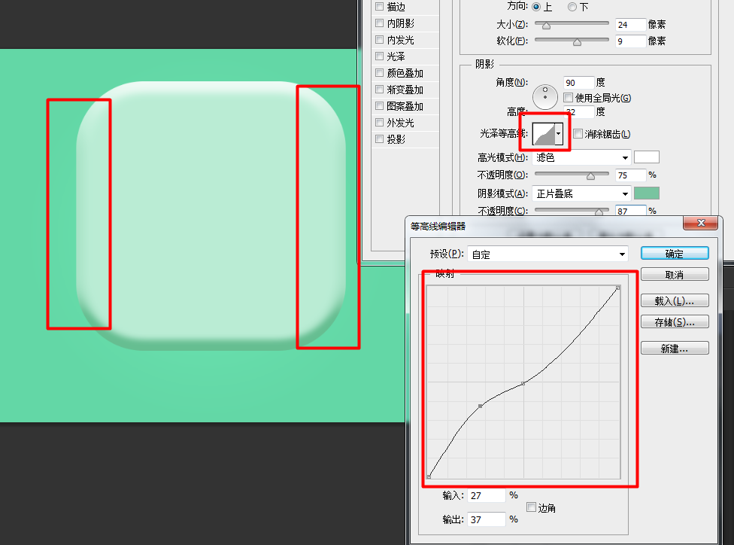The height and width of the screenshot is (545, 734).
Task: Check the 边角 corner option
Action: click(x=532, y=507)
